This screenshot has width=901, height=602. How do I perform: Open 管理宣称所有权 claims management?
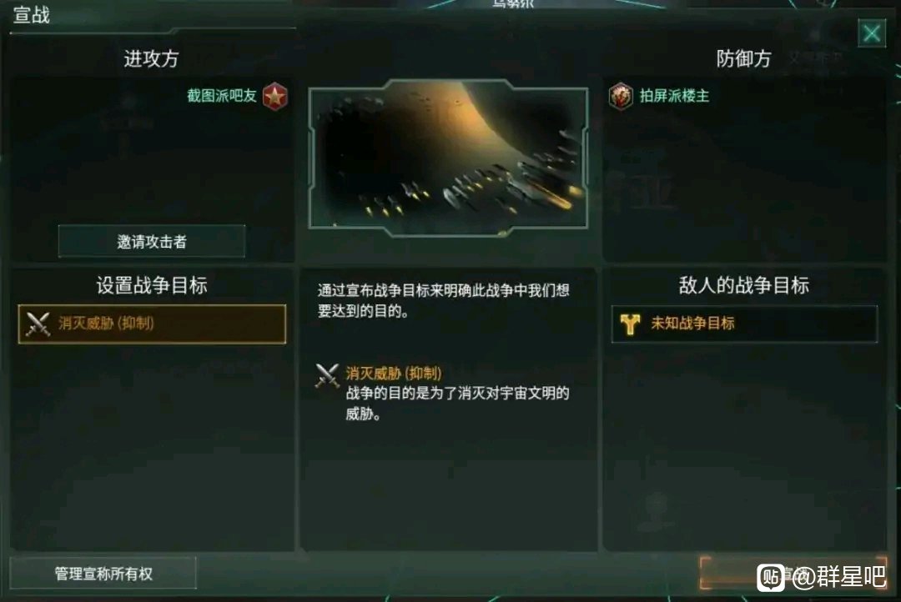(x=103, y=574)
